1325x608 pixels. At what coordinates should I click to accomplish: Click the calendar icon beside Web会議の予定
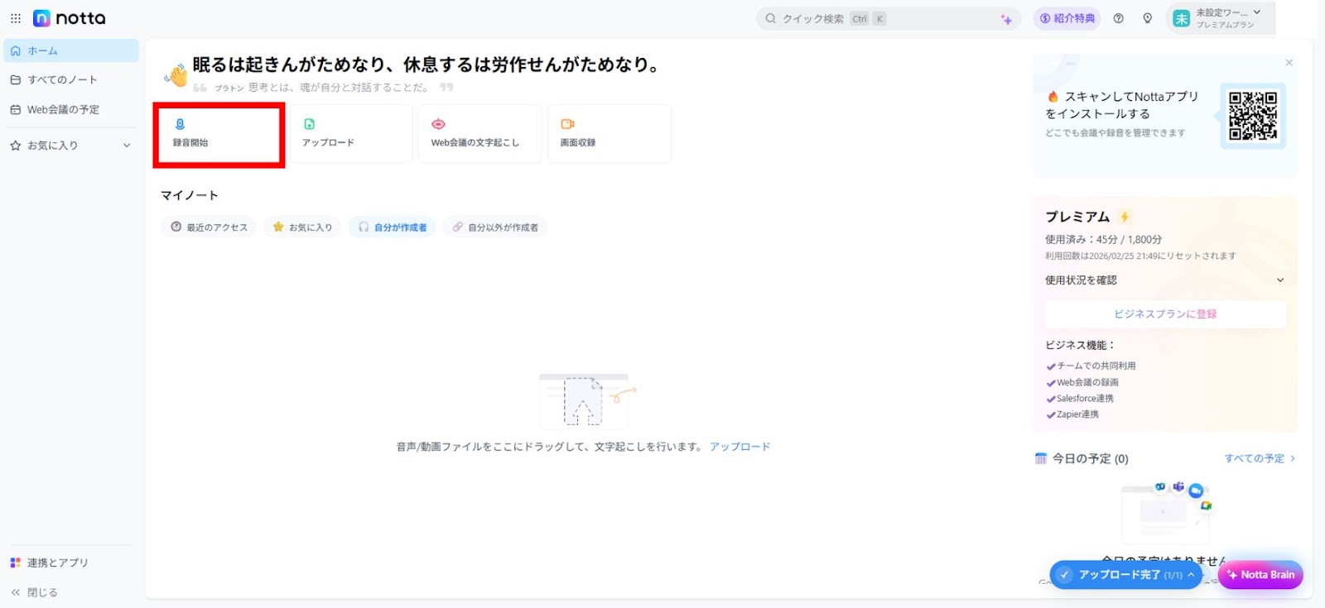point(16,109)
